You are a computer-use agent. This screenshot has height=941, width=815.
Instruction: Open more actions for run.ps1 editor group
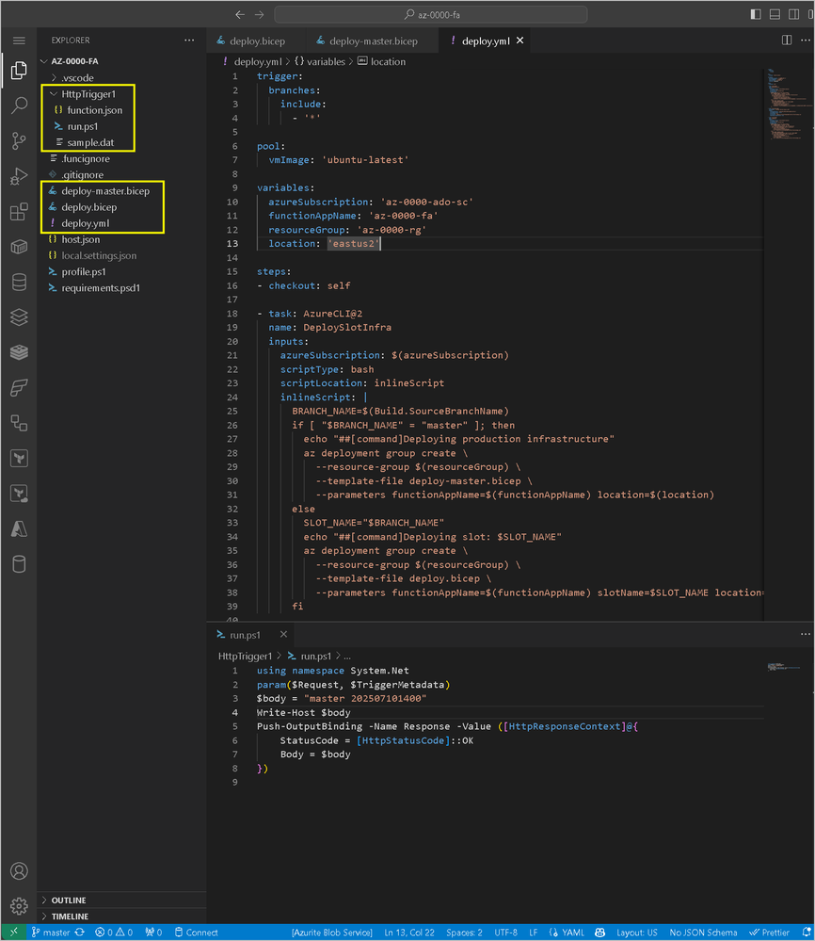point(806,634)
